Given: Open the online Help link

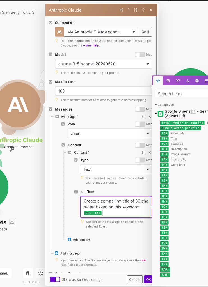Looking at the screenshot, I should coord(91,45).
